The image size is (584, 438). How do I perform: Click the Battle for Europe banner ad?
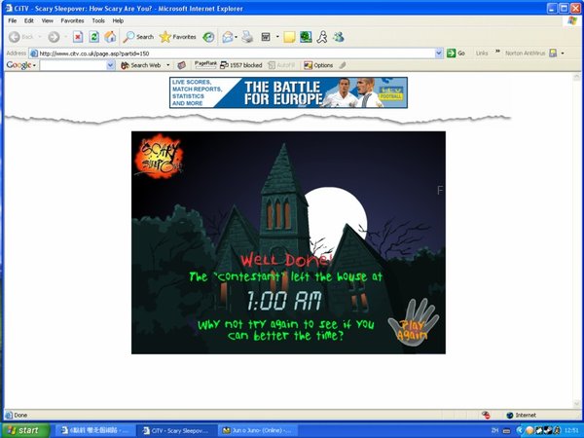(289, 92)
